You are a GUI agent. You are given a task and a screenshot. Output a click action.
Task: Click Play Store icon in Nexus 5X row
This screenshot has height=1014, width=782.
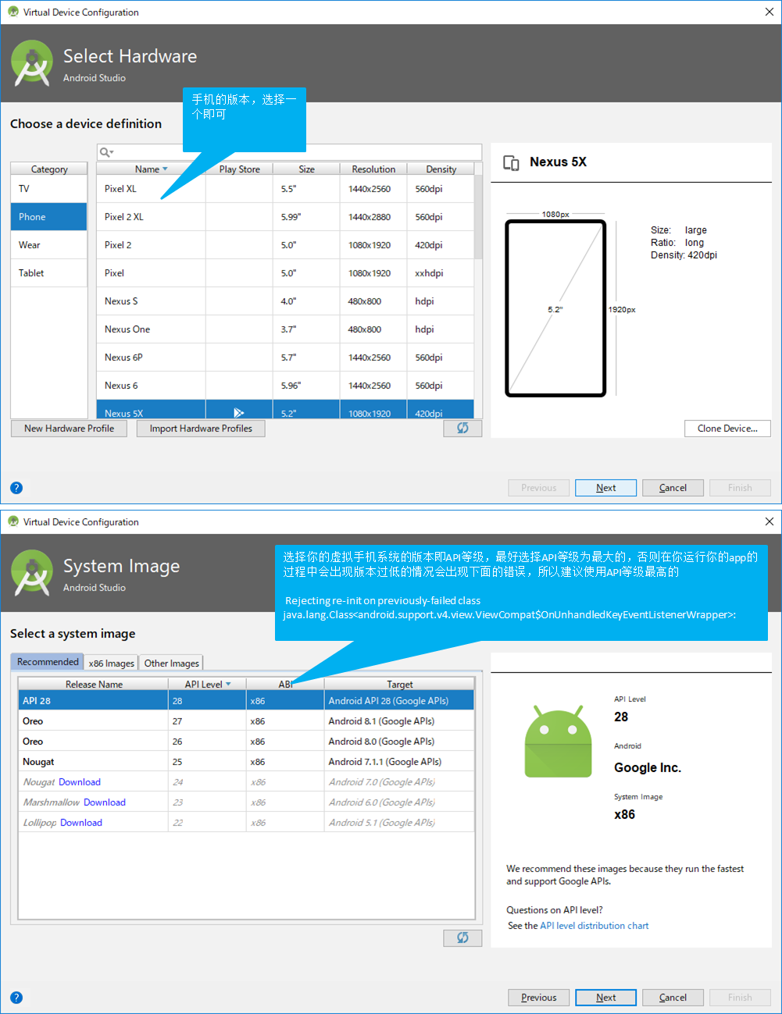point(239,413)
